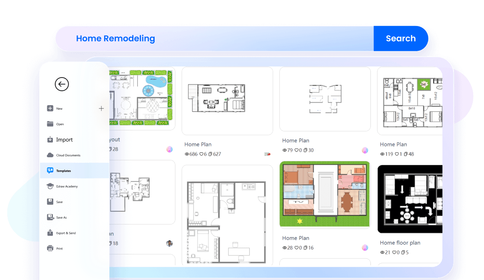This screenshot has height=280, width=484.
Task: Click the copy icon beside 16
Action: pyautogui.click(x=306, y=248)
